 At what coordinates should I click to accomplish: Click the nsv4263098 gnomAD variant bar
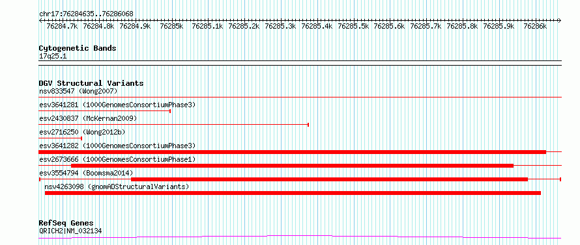pos(293,193)
